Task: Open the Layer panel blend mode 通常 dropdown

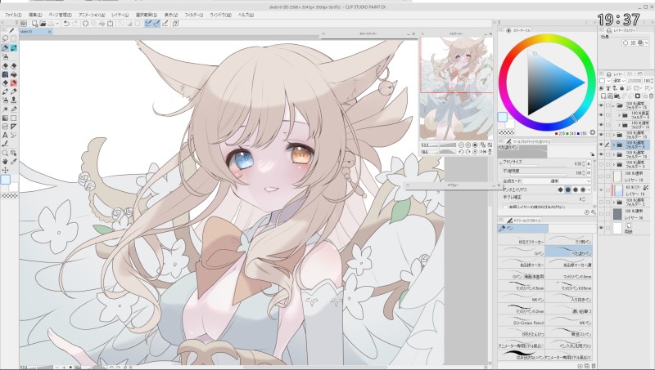Action: (617, 81)
